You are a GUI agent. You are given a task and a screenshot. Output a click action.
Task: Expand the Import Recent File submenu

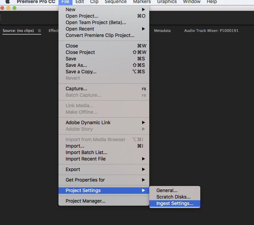104,159
